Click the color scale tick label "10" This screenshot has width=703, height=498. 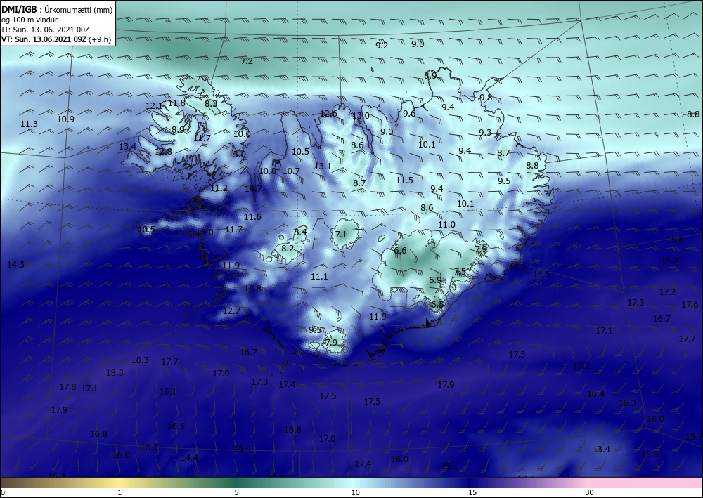[x=355, y=492]
